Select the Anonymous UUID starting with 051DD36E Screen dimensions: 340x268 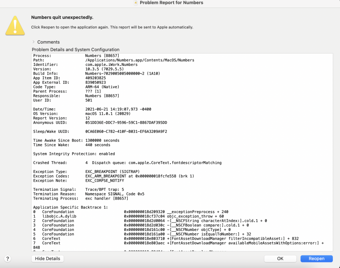pos(126,123)
